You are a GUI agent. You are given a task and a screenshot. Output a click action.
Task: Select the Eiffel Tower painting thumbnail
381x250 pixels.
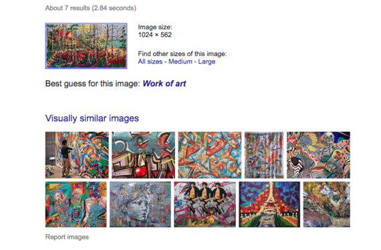pyautogui.click(x=269, y=205)
